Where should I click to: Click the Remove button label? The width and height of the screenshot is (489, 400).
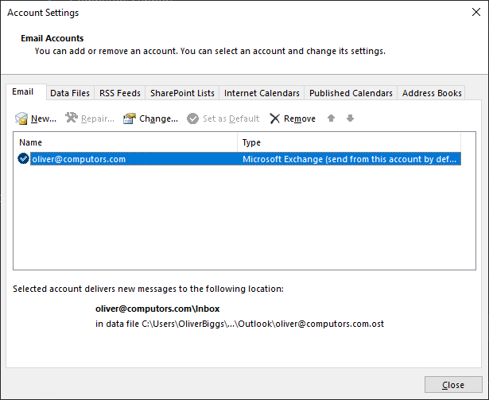(x=300, y=118)
